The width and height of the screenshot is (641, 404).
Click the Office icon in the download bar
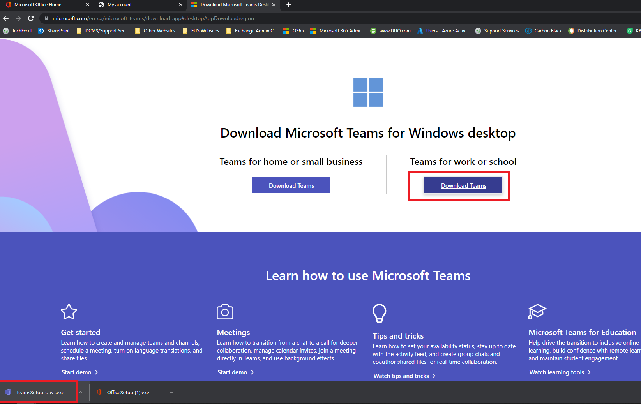(x=99, y=392)
